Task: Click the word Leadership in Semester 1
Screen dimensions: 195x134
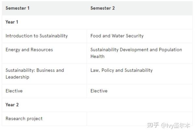Action: pos(18,77)
